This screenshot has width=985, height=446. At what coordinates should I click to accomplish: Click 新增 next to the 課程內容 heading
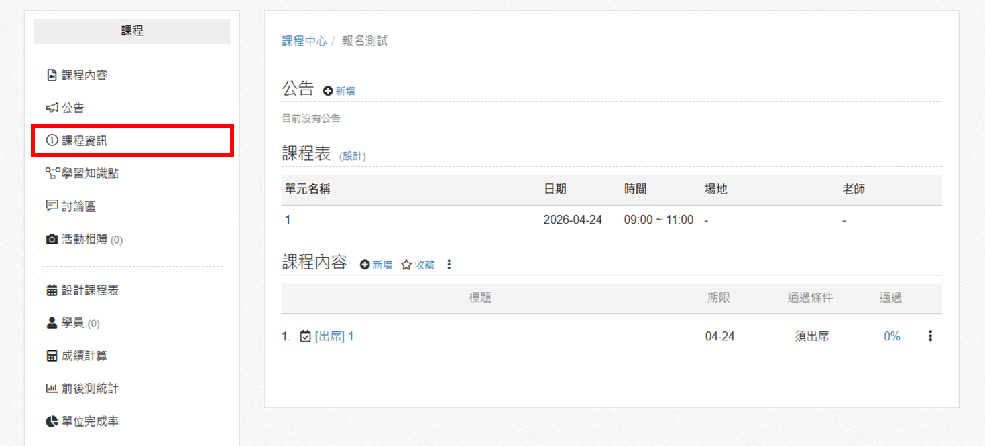tap(376, 265)
